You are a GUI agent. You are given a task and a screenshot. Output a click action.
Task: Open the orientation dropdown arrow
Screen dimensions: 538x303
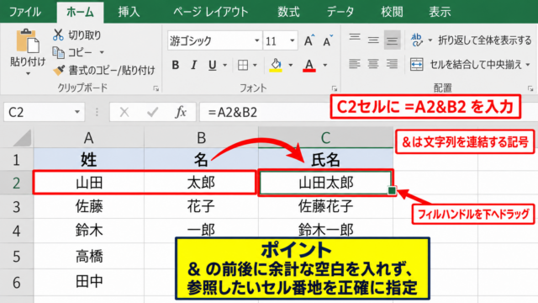click(x=430, y=40)
